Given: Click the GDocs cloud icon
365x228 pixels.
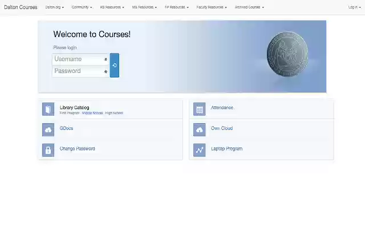Looking at the screenshot, I should click(x=48, y=130).
